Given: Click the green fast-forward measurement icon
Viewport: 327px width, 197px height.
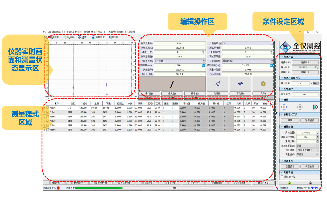Looking at the screenshot, I should pyautogui.click(x=316, y=107).
